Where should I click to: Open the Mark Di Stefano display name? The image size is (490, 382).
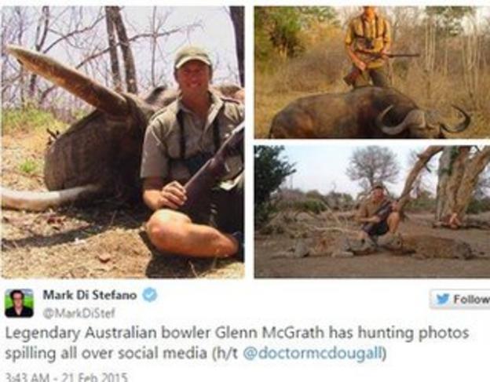click(90, 295)
